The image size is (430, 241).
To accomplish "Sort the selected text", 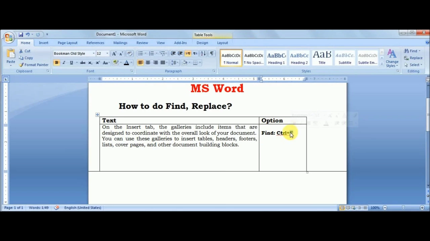I will point(203,54).
